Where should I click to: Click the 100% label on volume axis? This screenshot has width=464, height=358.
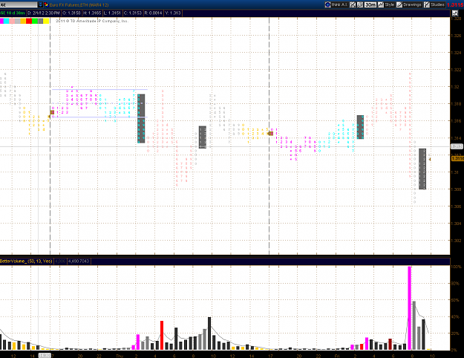point(456,267)
